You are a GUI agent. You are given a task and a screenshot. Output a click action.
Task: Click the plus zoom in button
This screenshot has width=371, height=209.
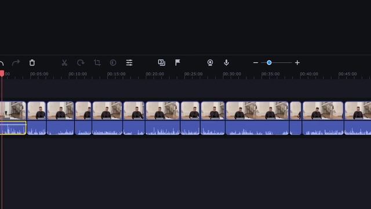point(297,63)
